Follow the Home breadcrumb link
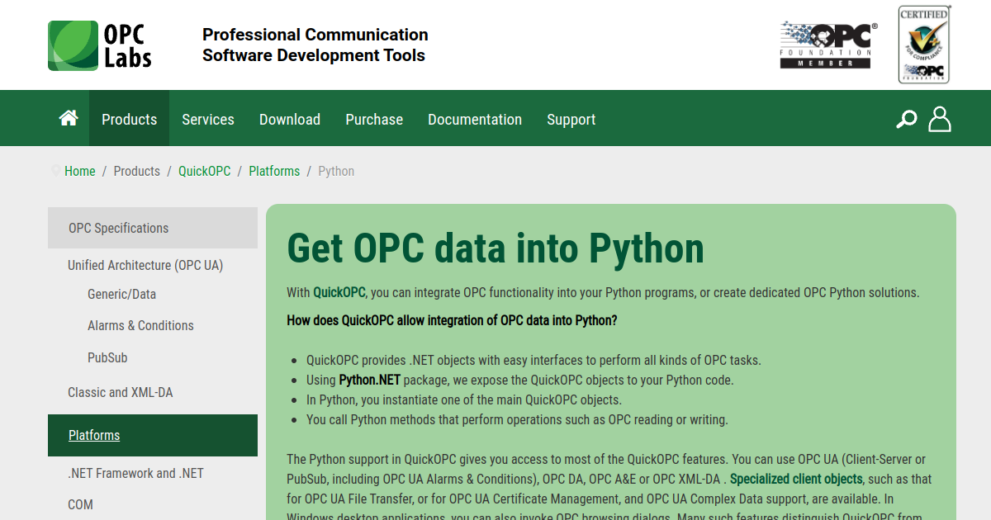The height and width of the screenshot is (520, 991). [80, 171]
